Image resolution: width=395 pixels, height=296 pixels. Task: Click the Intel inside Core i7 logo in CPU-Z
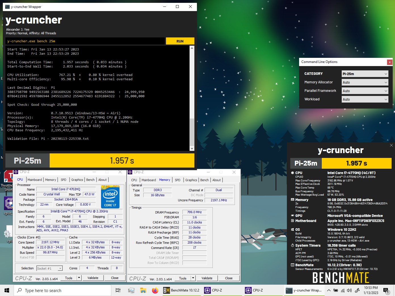coord(110,197)
